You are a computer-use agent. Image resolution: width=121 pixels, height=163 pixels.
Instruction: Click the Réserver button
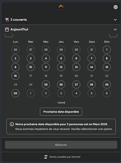(x=61, y=145)
